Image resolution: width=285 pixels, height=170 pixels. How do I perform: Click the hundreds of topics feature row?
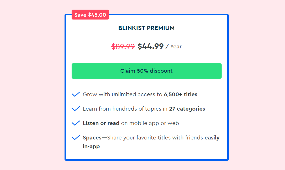pos(144,109)
